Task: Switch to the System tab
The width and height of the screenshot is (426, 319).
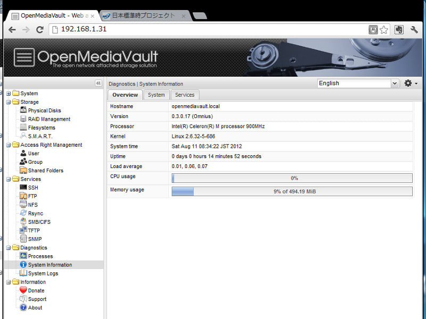Action: (156, 95)
